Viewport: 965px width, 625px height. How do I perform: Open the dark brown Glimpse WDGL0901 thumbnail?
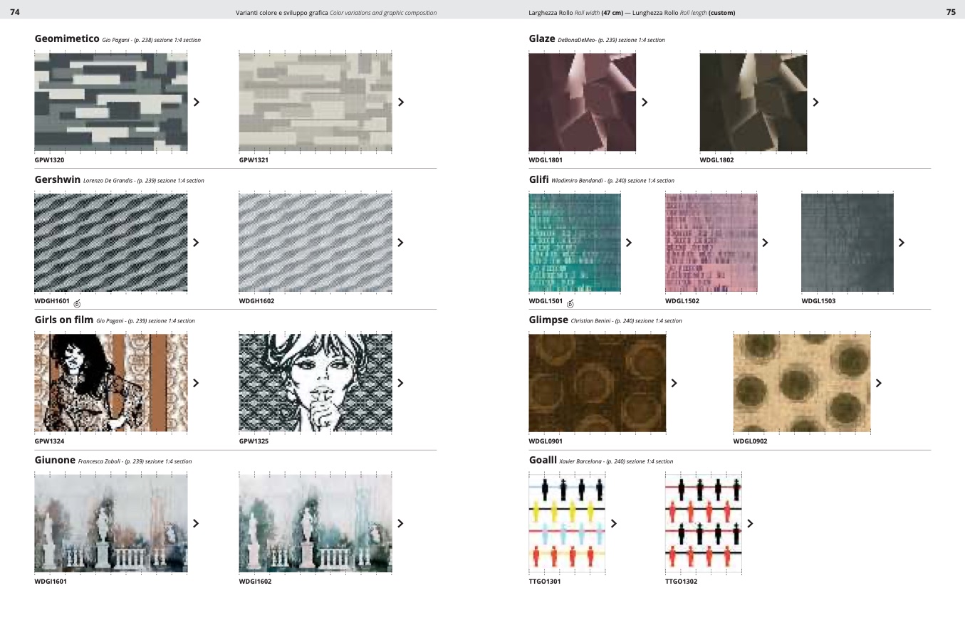coord(597,383)
